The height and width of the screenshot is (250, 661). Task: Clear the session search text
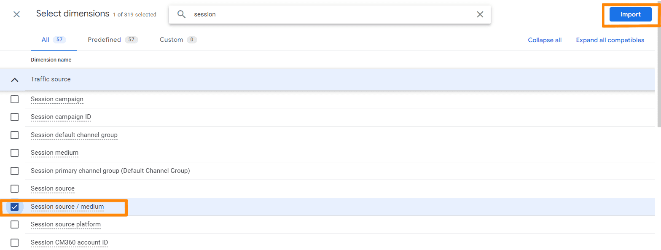(480, 14)
